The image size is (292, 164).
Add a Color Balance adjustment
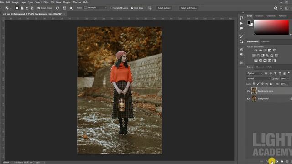pyautogui.click(x=258, y=56)
